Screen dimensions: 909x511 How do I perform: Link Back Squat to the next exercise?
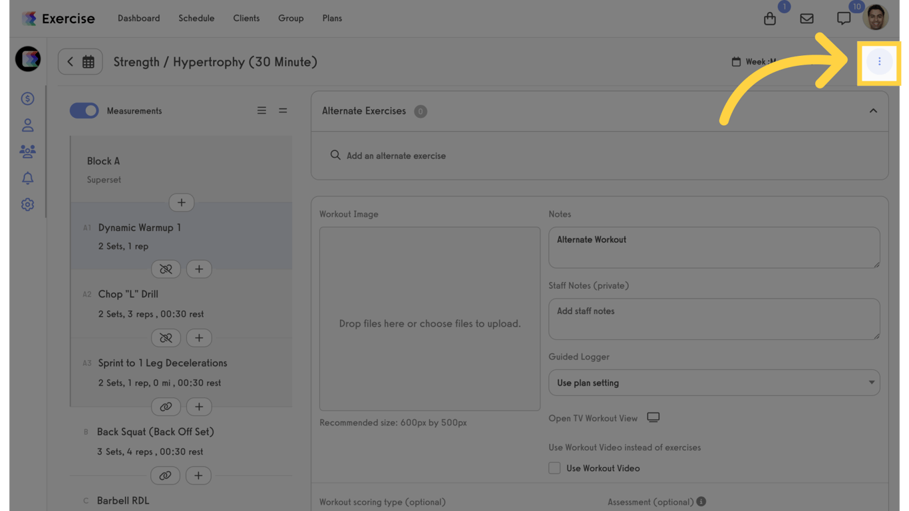pos(165,475)
